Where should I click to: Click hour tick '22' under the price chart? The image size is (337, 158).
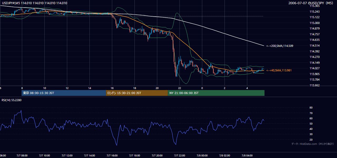point(180,88)
